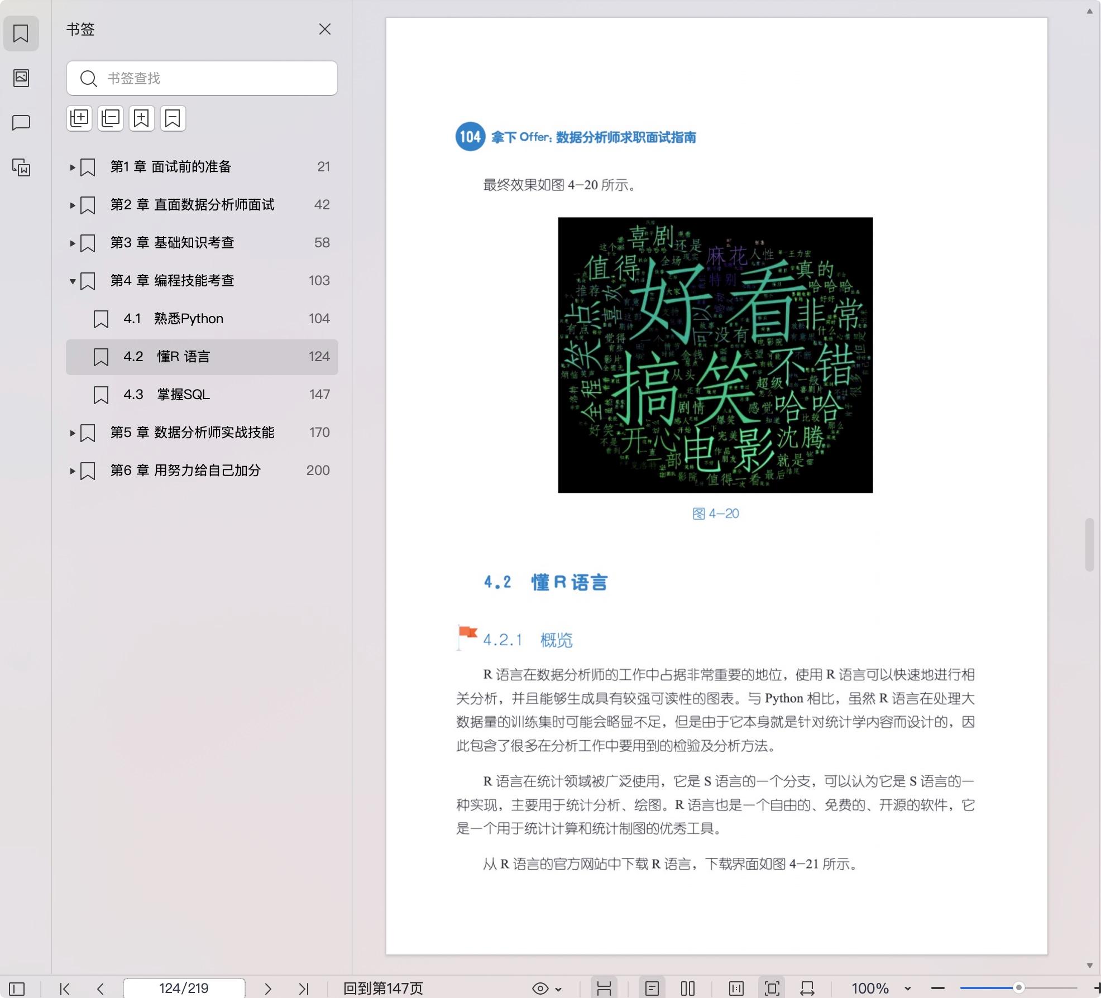1101x998 pixels.
Task: Open the bookmarks panel icon in sidebar
Action: (x=21, y=33)
